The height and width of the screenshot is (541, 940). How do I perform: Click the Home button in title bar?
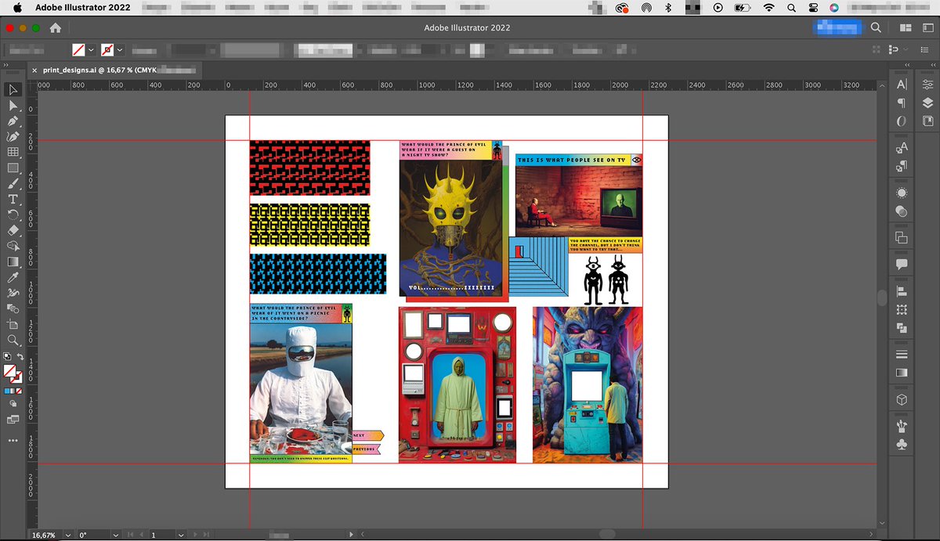click(56, 27)
